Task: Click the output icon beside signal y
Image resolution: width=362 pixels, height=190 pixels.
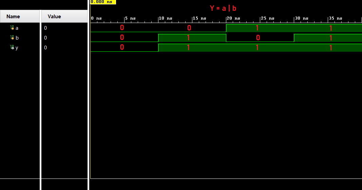Action: [x=12, y=47]
